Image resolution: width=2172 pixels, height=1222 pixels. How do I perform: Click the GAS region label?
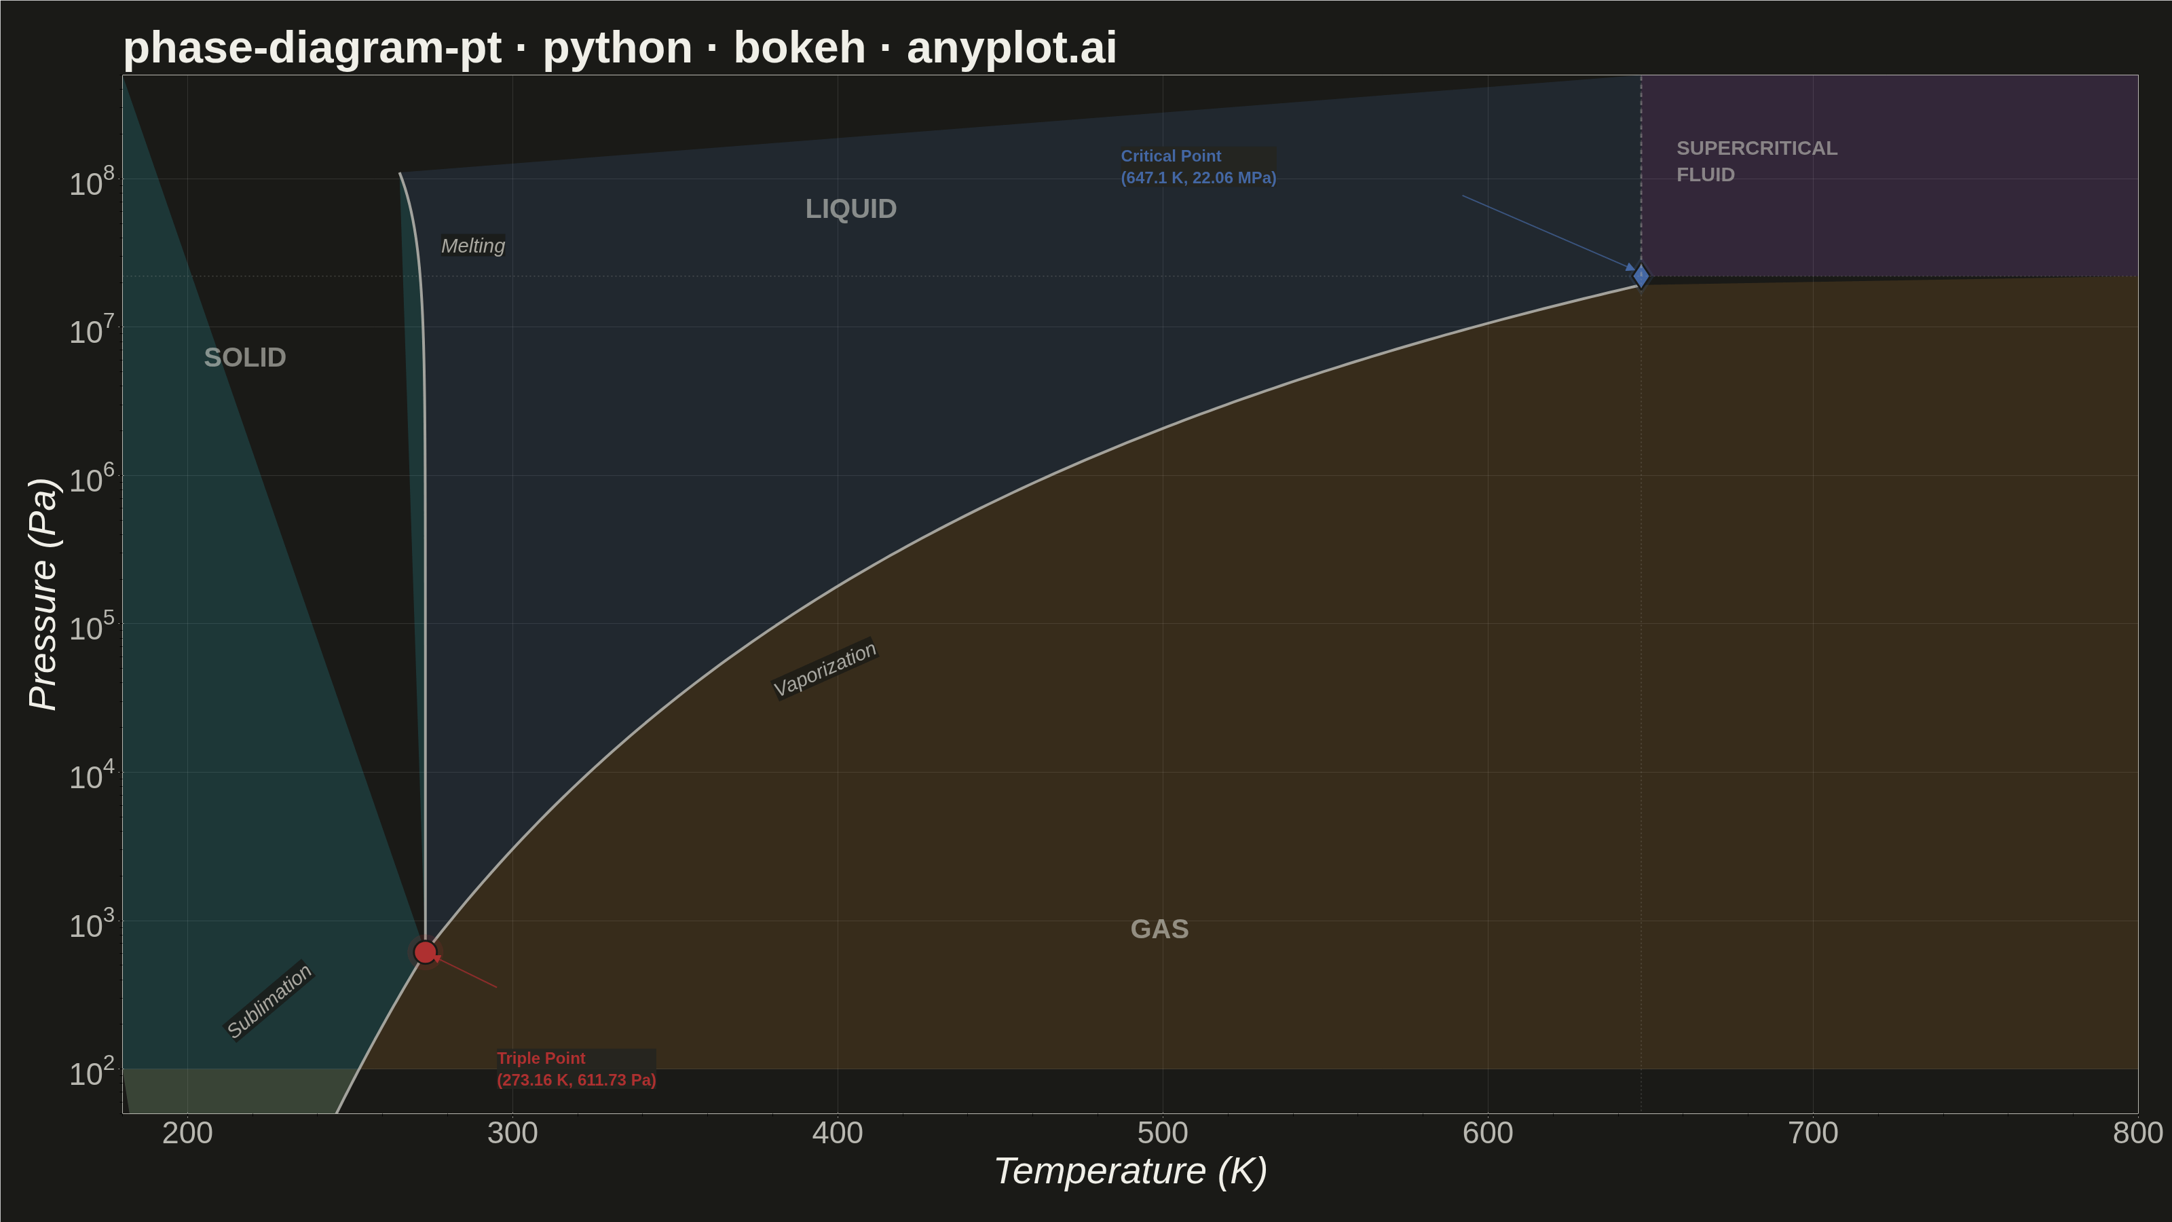[x=1159, y=929]
